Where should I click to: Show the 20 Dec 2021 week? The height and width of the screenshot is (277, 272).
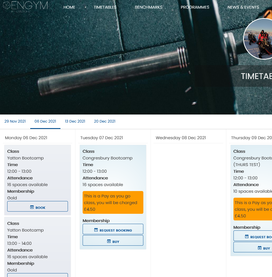105,121
